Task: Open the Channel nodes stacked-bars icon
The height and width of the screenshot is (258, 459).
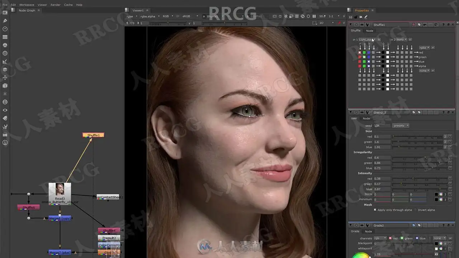Action: click(x=5, y=37)
